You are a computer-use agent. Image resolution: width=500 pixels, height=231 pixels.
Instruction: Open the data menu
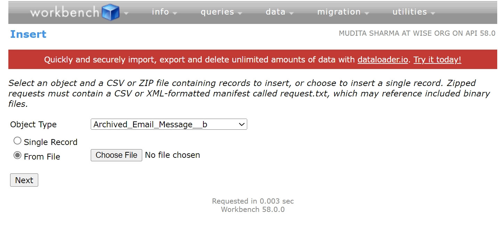[x=275, y=12]
